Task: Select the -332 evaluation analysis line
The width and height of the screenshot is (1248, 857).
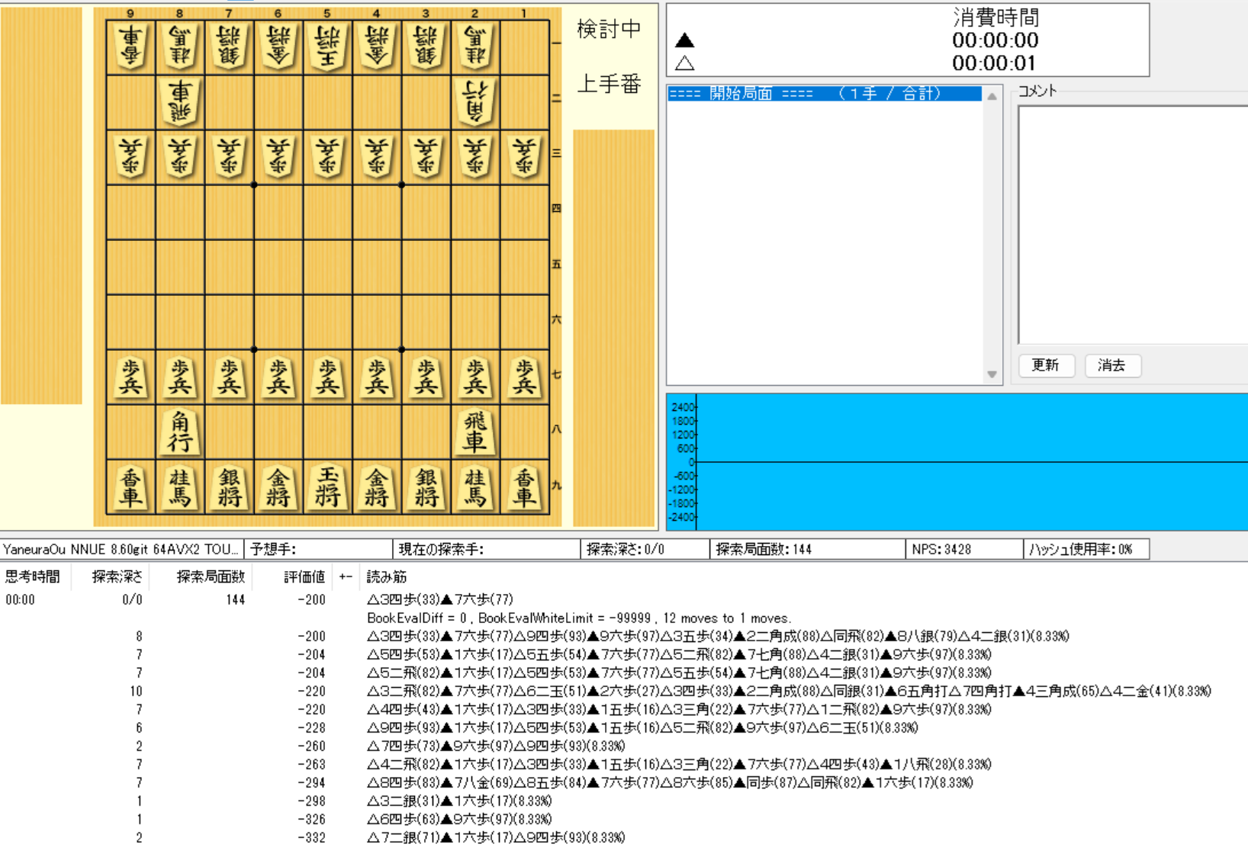Action: point(496,838)
